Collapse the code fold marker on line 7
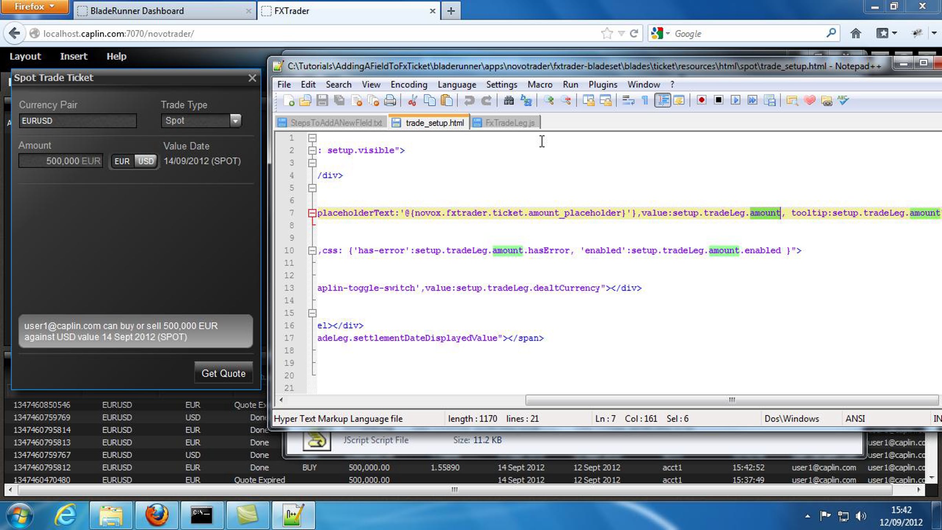 tap(312, 213)
